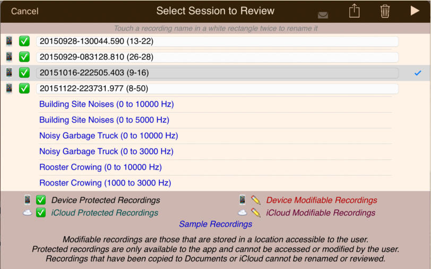
Task: Click the blue checkmark on selected row
Action: (x=418, y=73)
